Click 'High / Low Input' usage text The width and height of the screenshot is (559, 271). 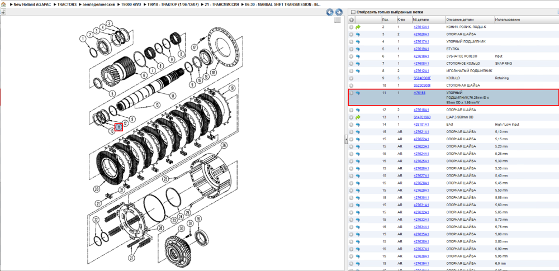[x=508, y=125]
